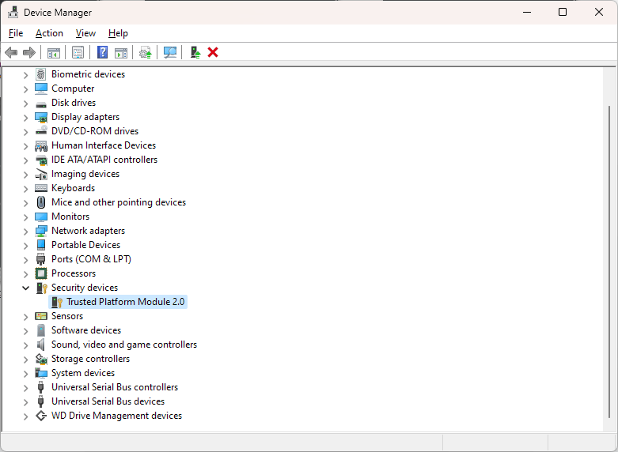This screenshot has height=452, width=618.
Task: Expand the Network adapters category
Action: (25, 231)
